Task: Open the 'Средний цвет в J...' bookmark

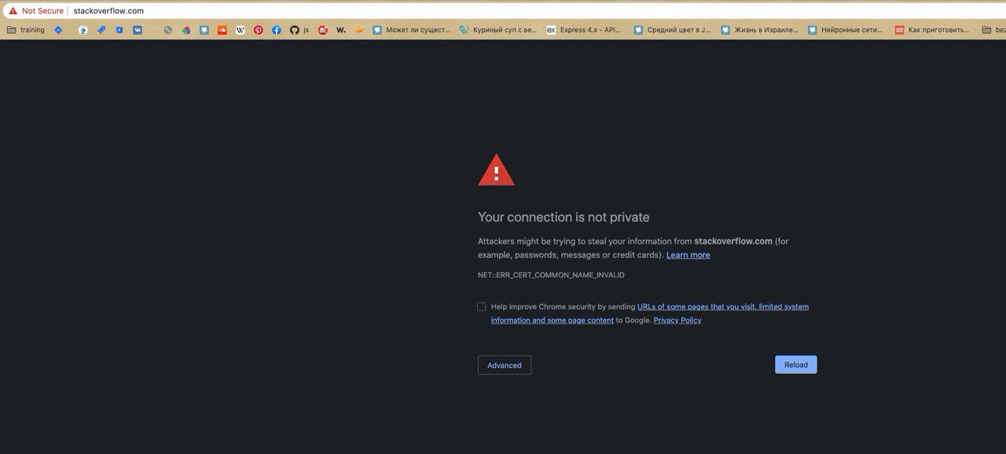Action: tap(672, 30)
